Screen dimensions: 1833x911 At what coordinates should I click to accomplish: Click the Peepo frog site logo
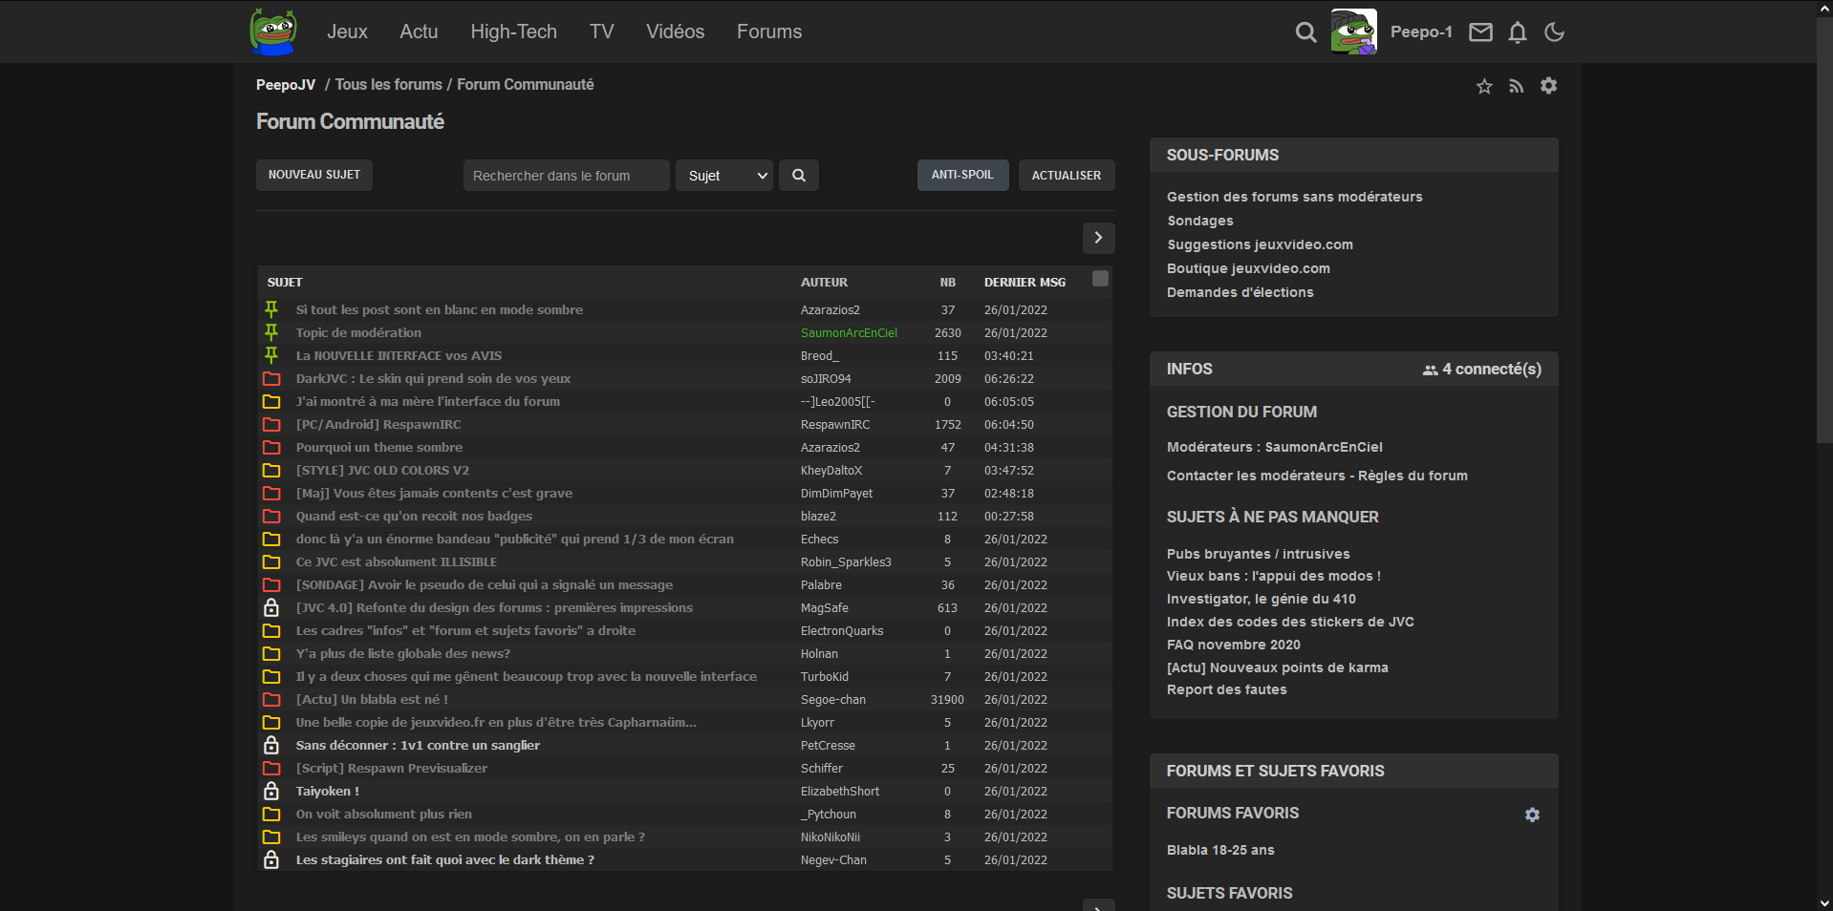[x=273, y=32]
